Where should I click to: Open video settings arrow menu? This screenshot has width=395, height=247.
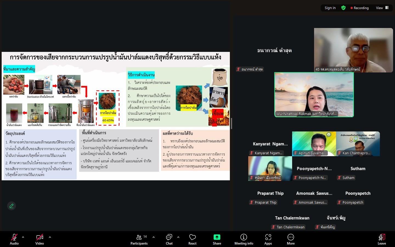(50, 237)
